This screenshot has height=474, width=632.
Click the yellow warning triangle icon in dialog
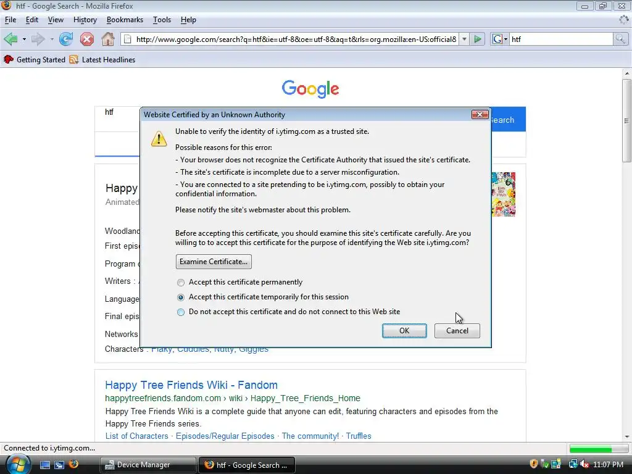159,139
